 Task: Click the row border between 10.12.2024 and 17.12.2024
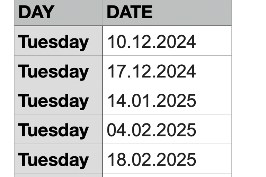click(167, 55)
